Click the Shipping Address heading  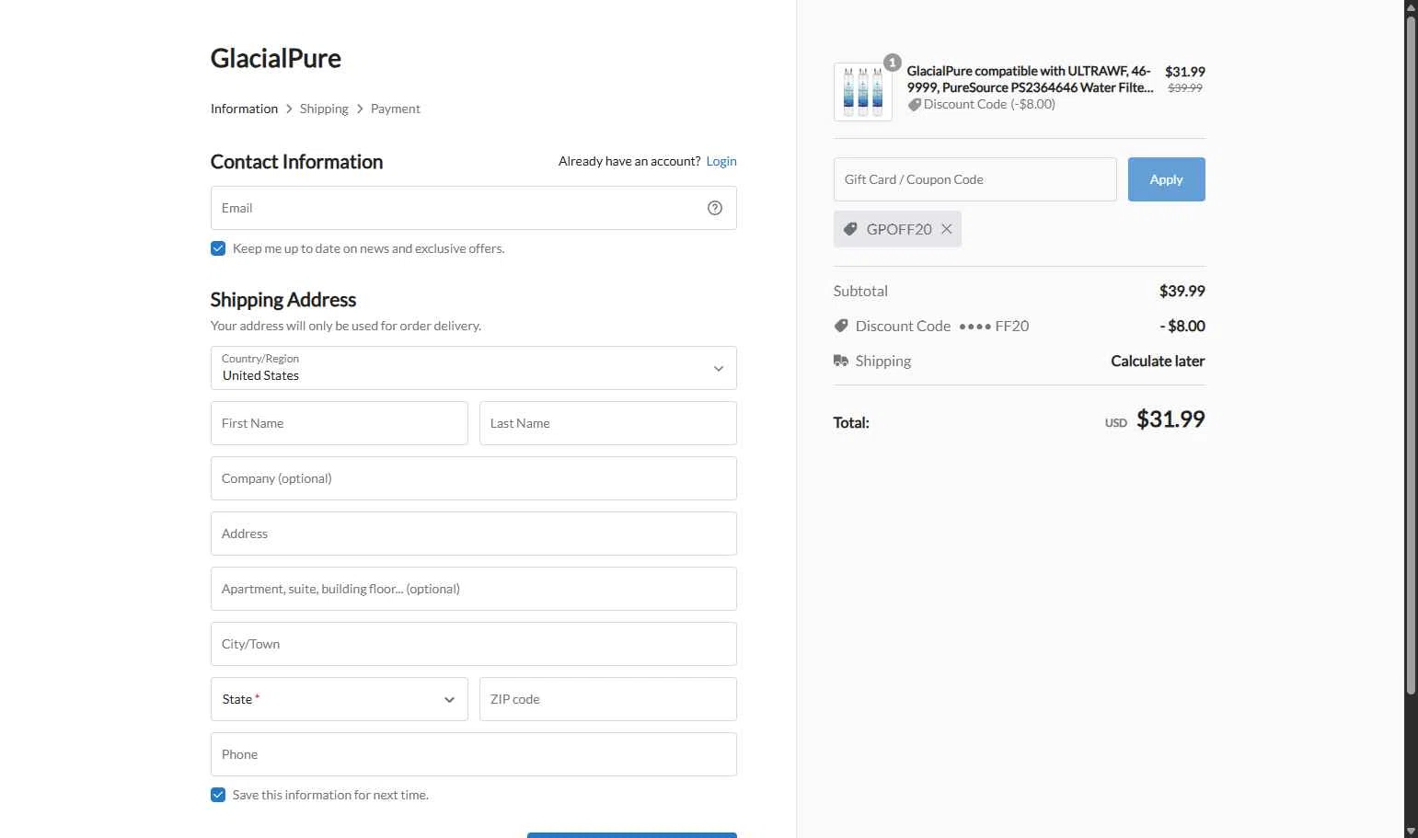point(283,300)
